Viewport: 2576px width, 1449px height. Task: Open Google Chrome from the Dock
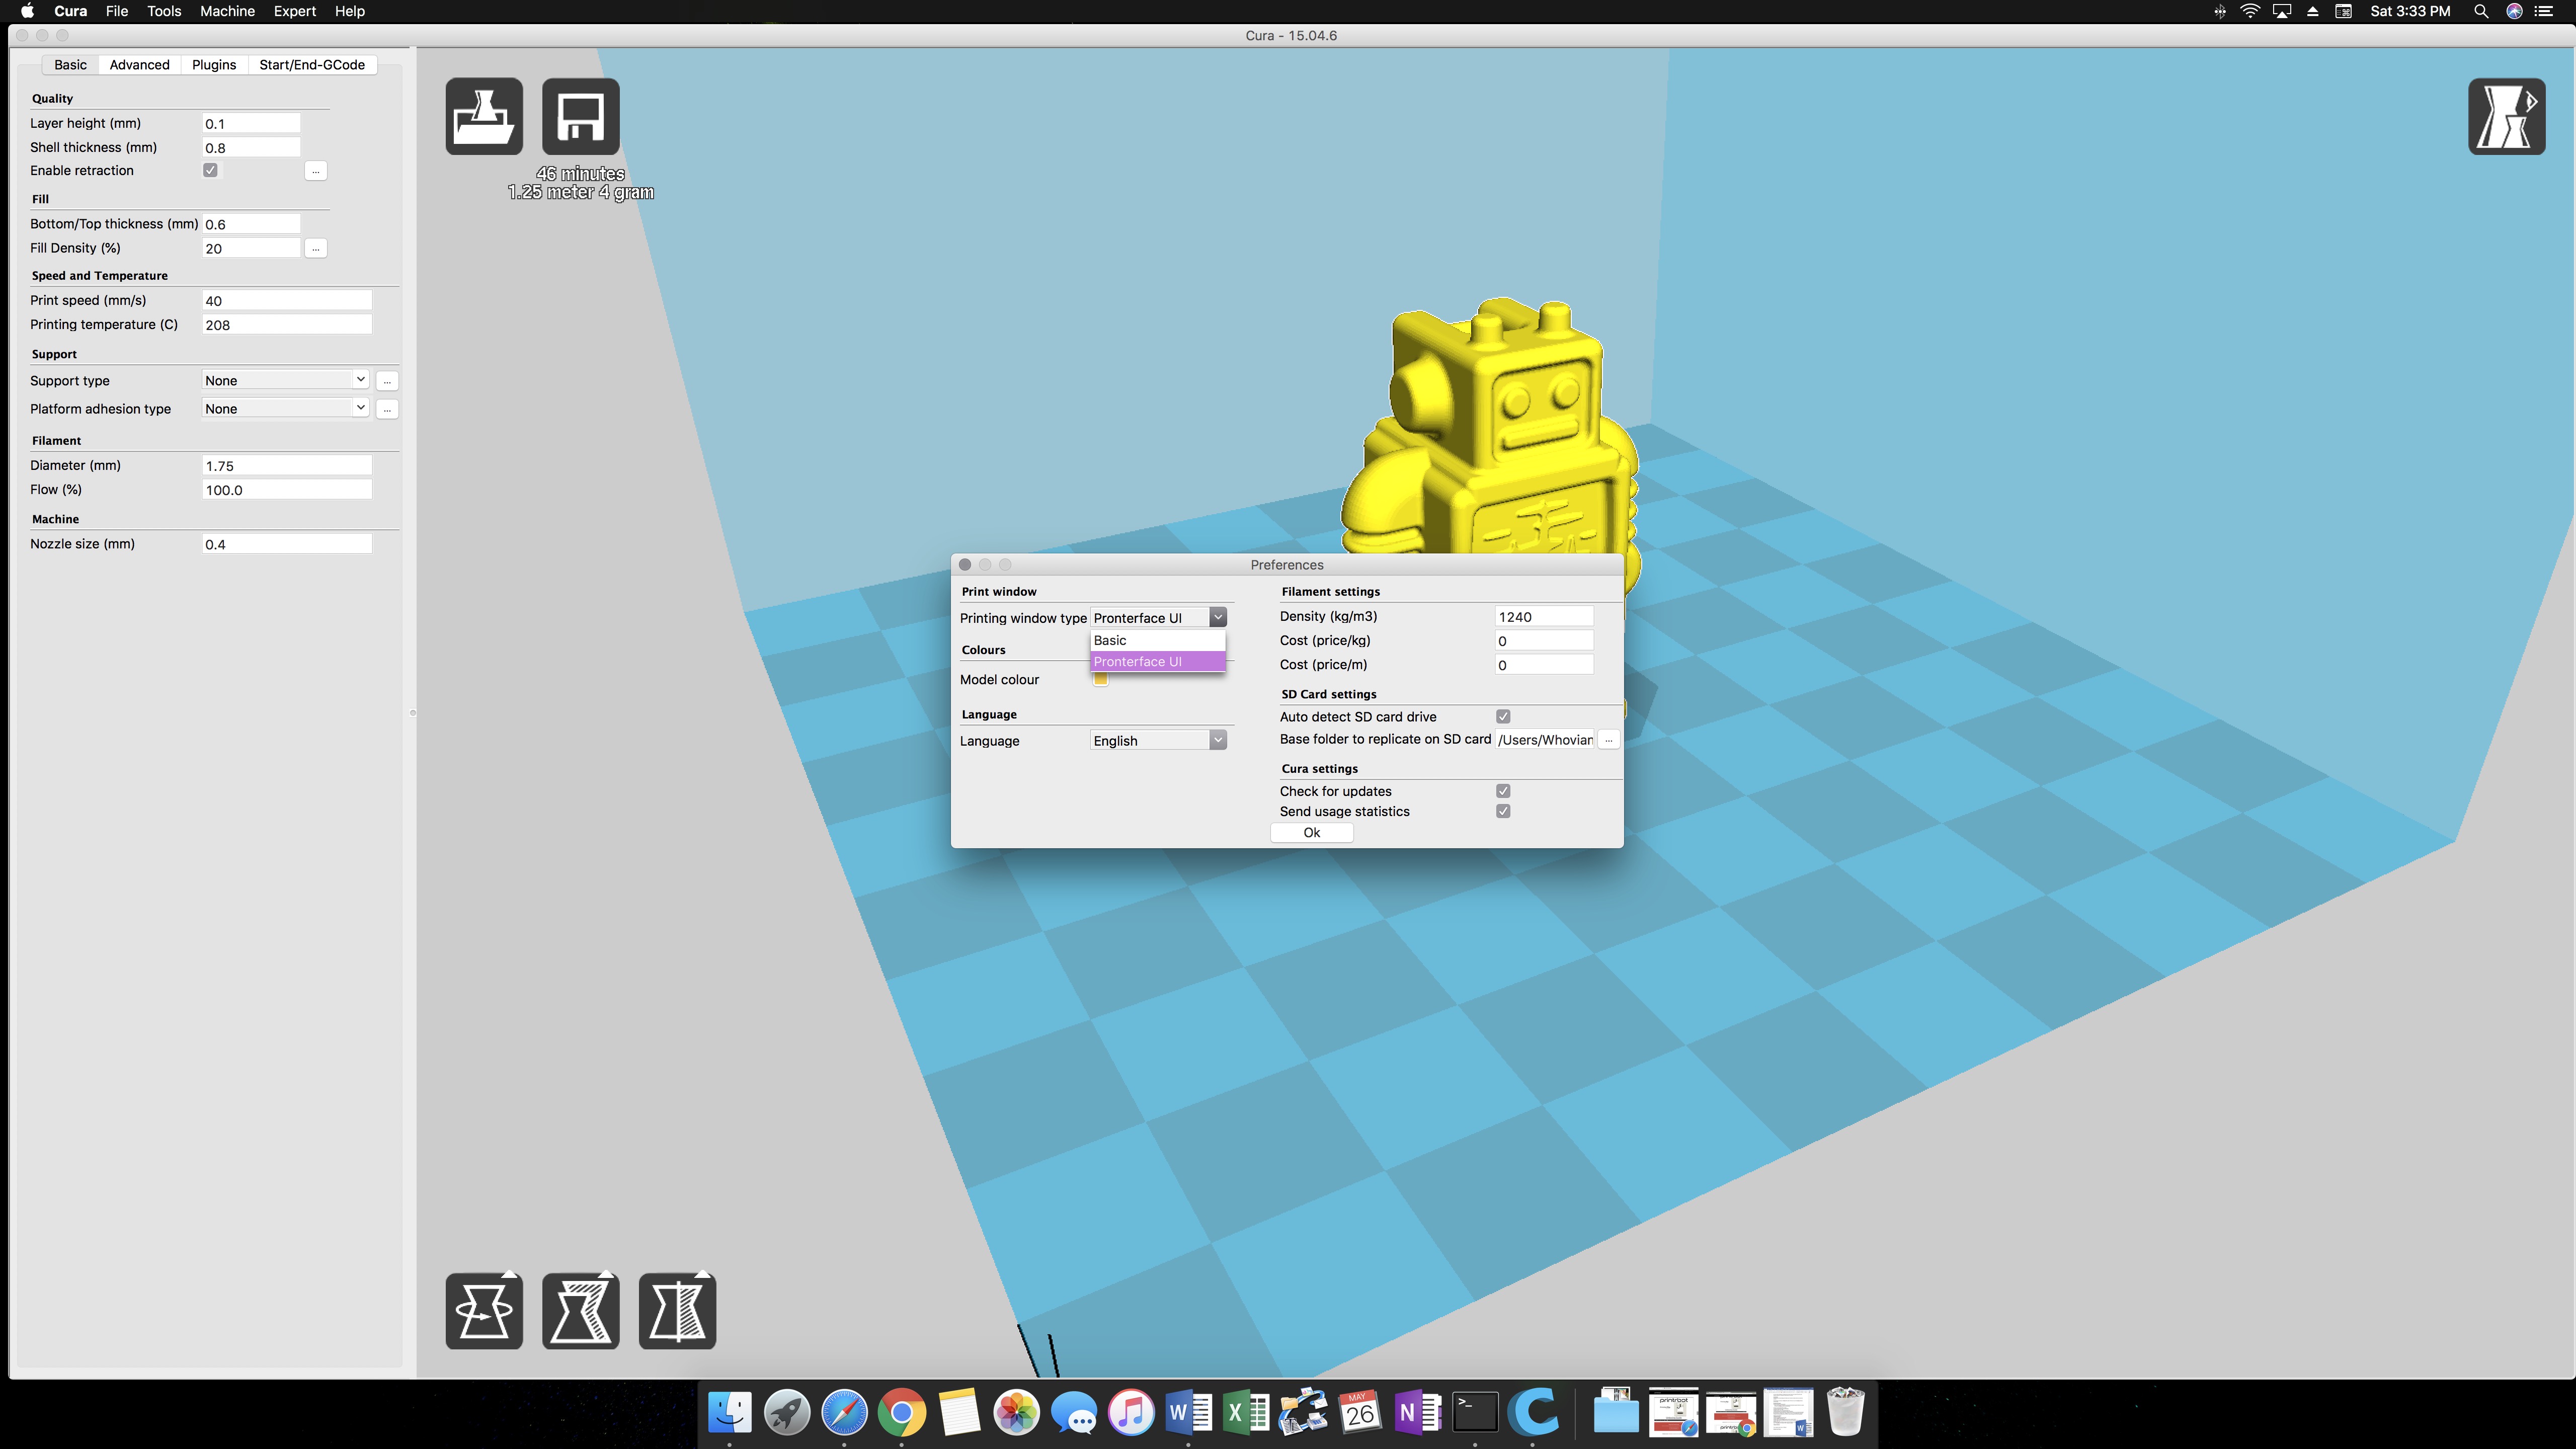tap(901, 1412)
